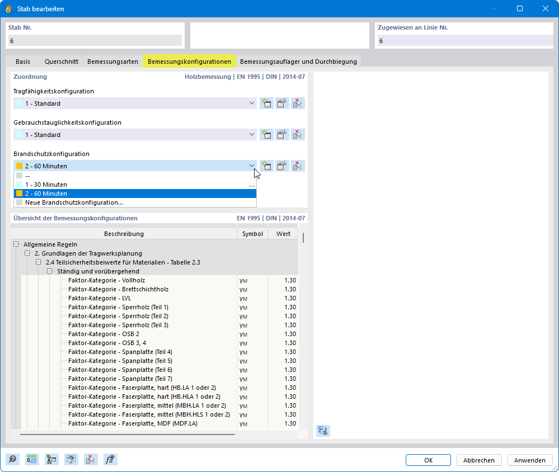Create new Gebrauchstauglichkeitskonfiguration icon
The width and height of the screenshot is (559, 472).
(266, 135)
